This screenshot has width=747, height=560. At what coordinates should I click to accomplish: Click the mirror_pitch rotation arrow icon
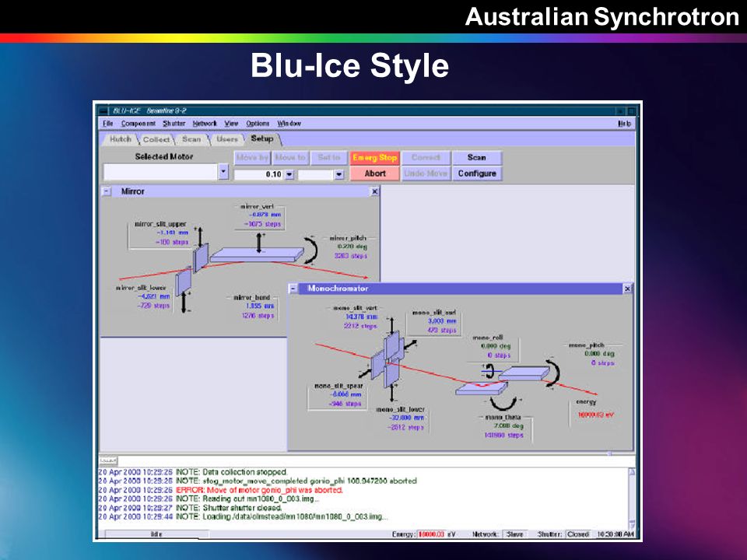(311, 250)
